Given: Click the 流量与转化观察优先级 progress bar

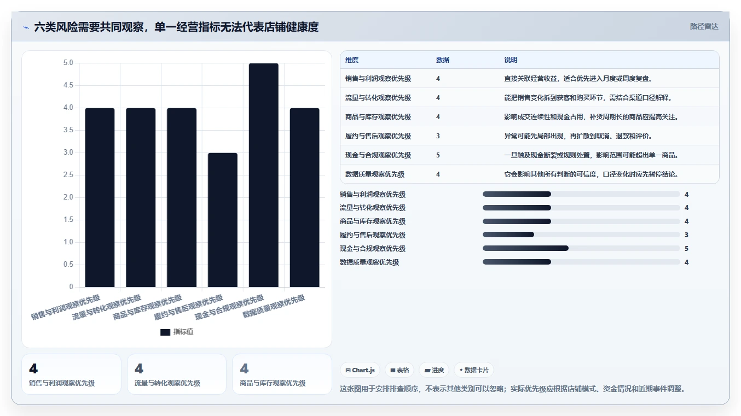Looking at the screenshot, I should pos(581,208).
